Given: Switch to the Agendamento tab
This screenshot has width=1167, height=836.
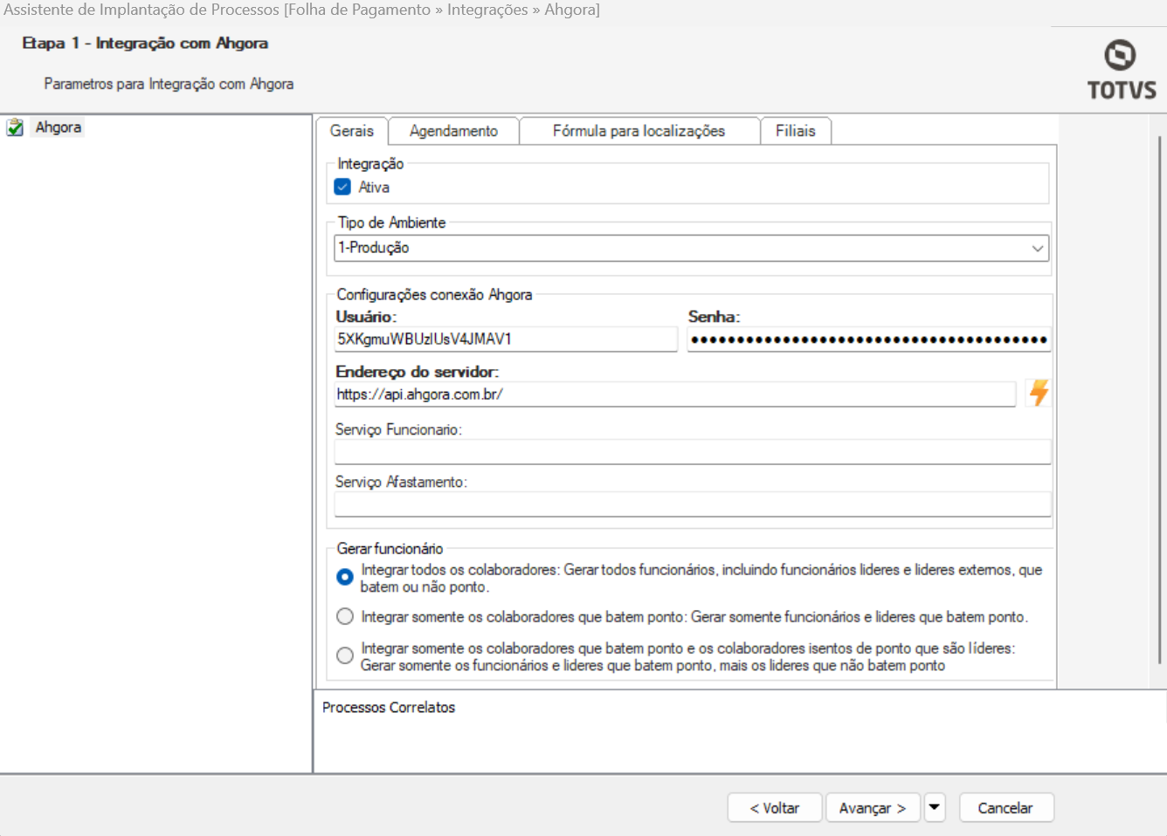Looking at the screenshot, I should pyautogui.click(x=453, y=131).
